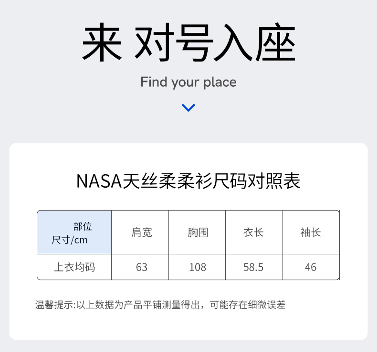Click the "对号入座" heading text

215,44
